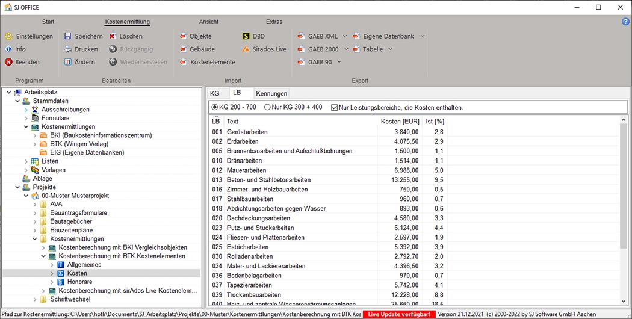Click the Info icon
This screenshot has height=319, width=632.
(8, 49)
